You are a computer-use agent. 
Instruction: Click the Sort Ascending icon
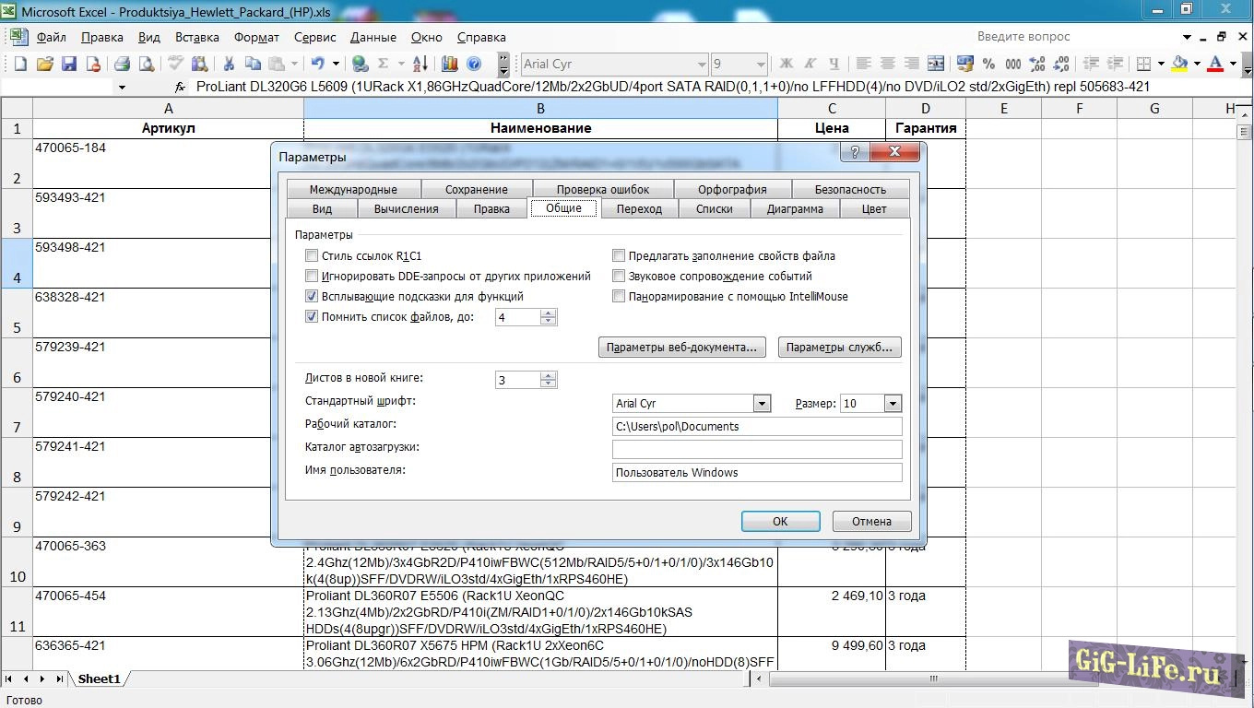420,64
